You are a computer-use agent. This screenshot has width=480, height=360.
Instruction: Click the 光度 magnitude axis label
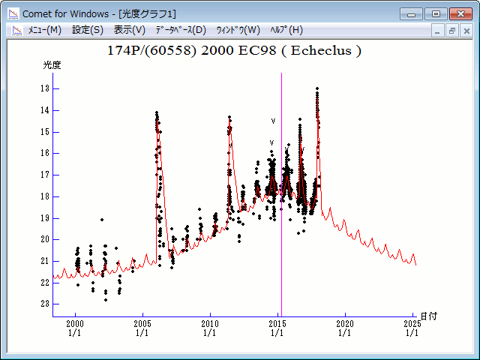pyautogui.click(x=52, y=65)
